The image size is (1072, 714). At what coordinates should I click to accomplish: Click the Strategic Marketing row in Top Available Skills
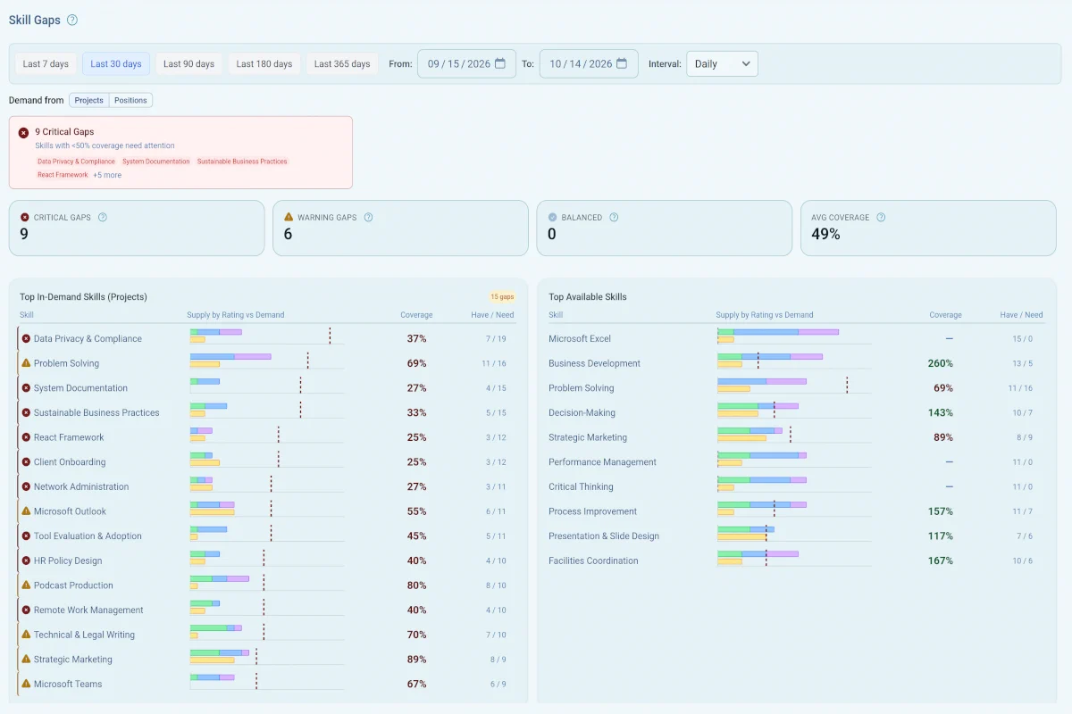click(x=797, y=437)
